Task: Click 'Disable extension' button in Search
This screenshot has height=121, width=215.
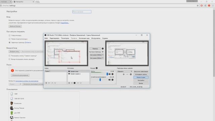Action: click(x=20, y=75)
